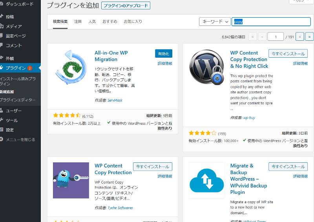The height and width of the screenshot is (222, 314).
Task: Switch to the 検索結果 tab
Action: coord(60,22)
